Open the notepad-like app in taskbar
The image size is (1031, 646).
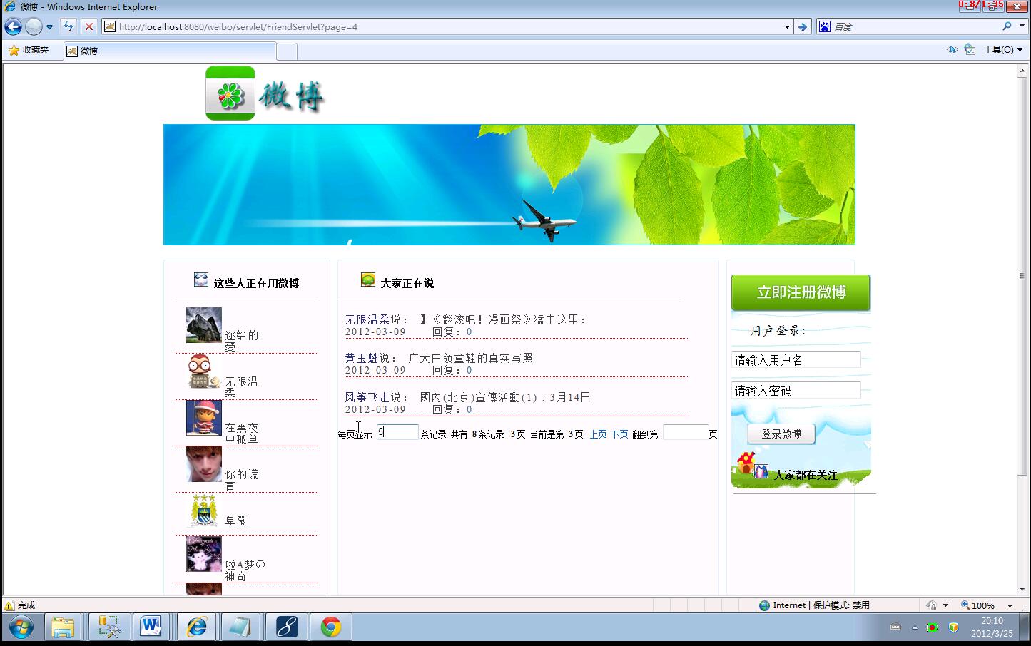(240, 627)
